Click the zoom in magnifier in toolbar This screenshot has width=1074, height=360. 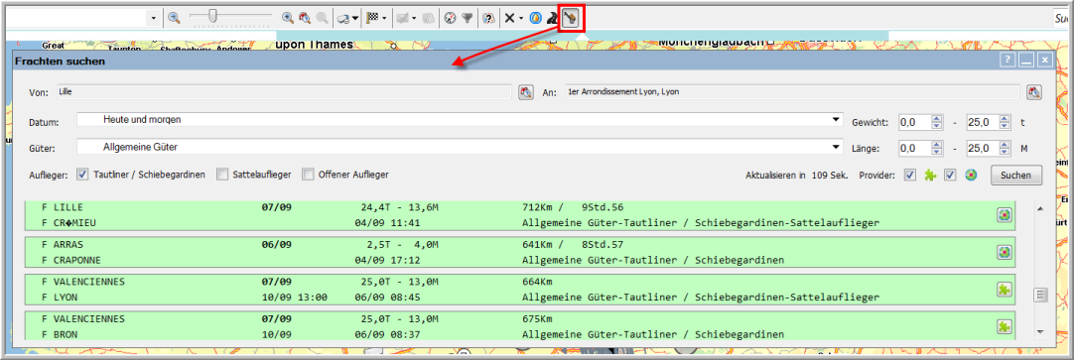pyautogui.click(x=289, y=19)
